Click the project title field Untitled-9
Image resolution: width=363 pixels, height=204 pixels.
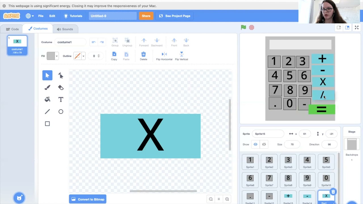[113, 16]
